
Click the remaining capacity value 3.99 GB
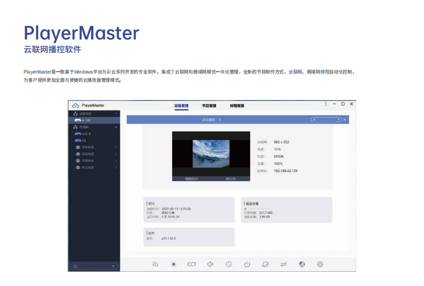264,217
